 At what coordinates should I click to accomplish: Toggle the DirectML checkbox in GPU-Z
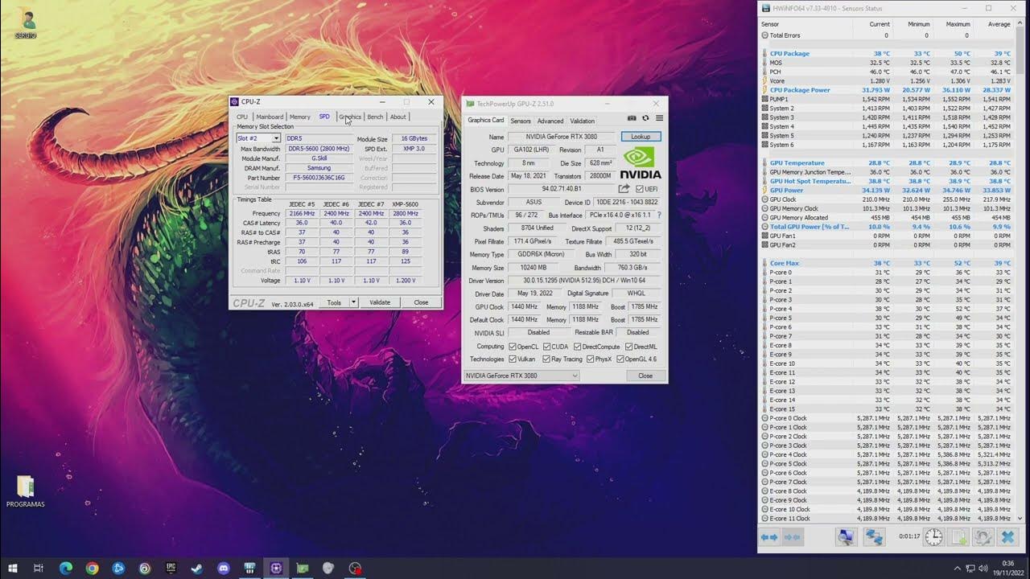coord(628,347)
